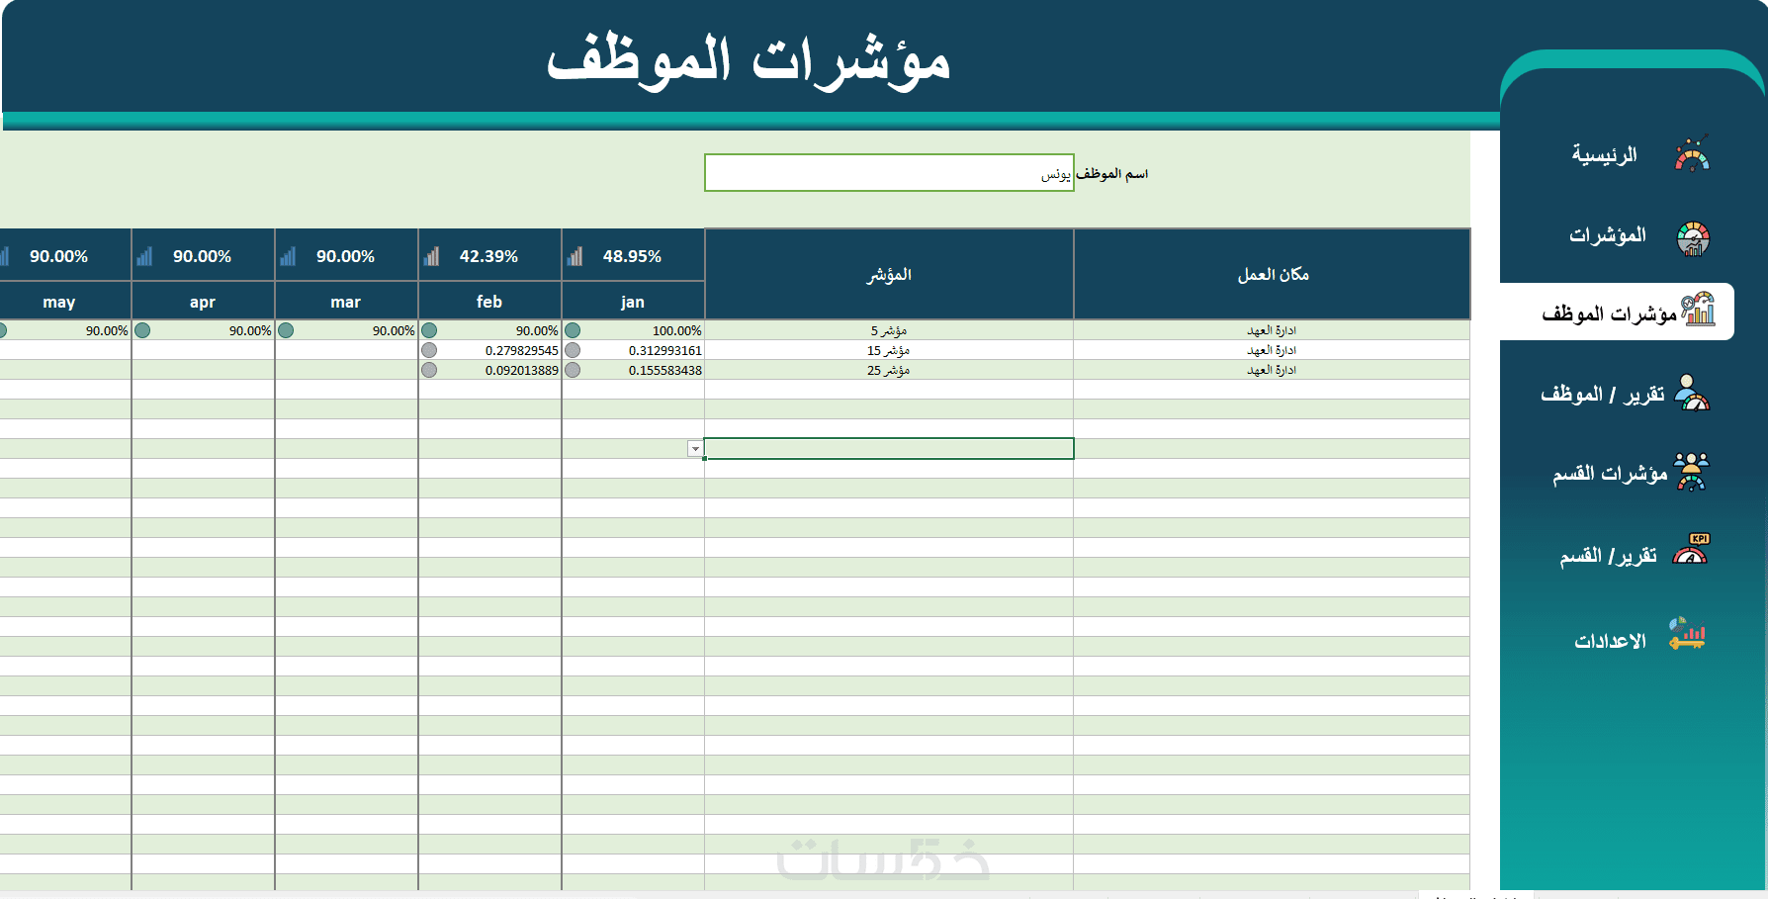Select the 100.00% cell under jan

point(633,330)
